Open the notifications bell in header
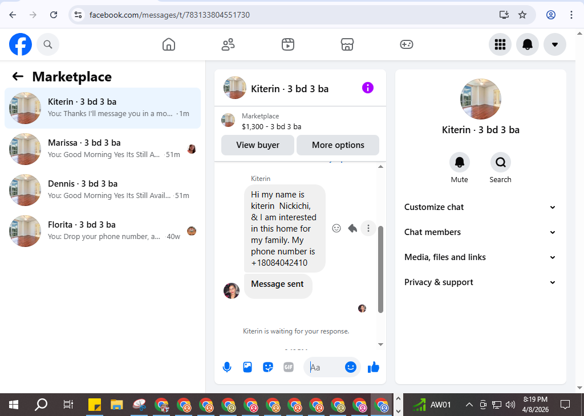 click(528, 44)
